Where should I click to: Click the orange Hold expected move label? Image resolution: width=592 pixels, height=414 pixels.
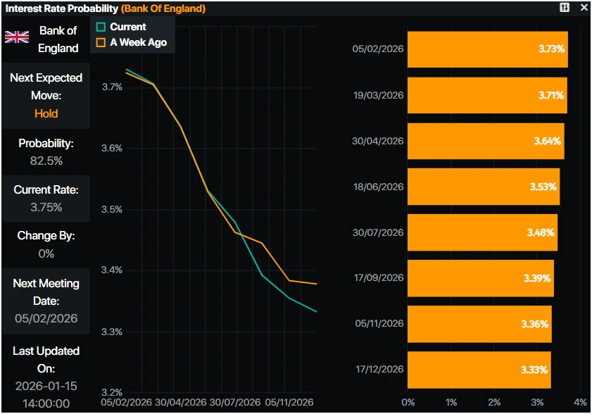coord(46,113)
